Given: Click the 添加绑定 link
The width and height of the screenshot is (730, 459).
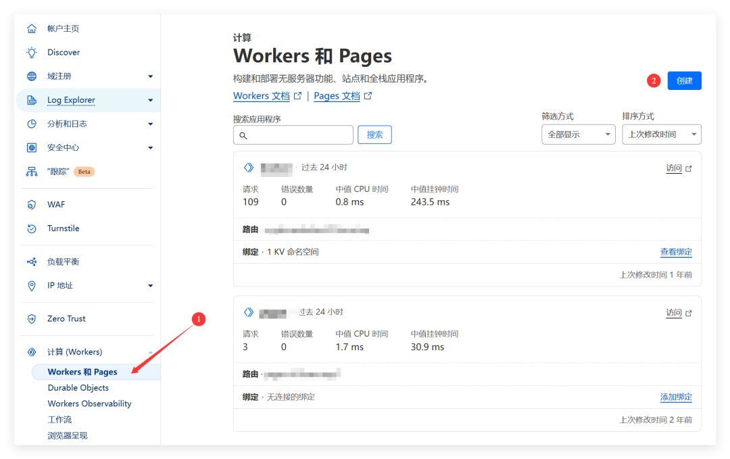Looking at the screenshot, I should click(x=676, y=397).
